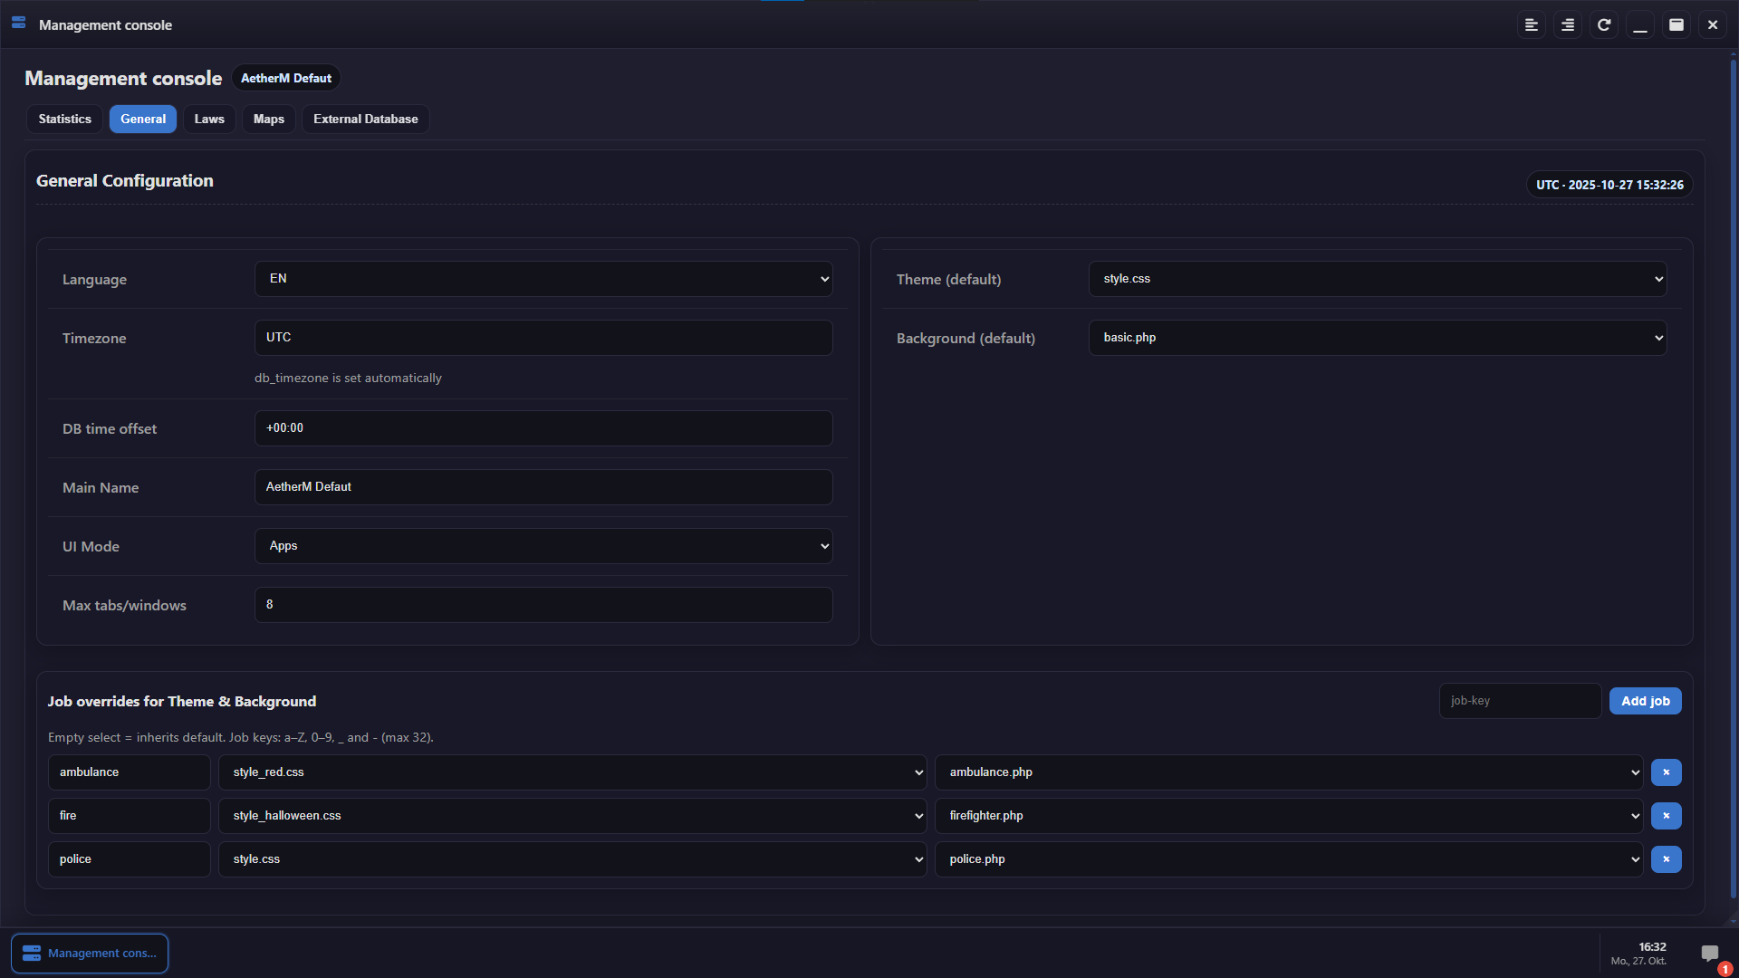Open the chat notification icon in taskbar

(1710, 954)
